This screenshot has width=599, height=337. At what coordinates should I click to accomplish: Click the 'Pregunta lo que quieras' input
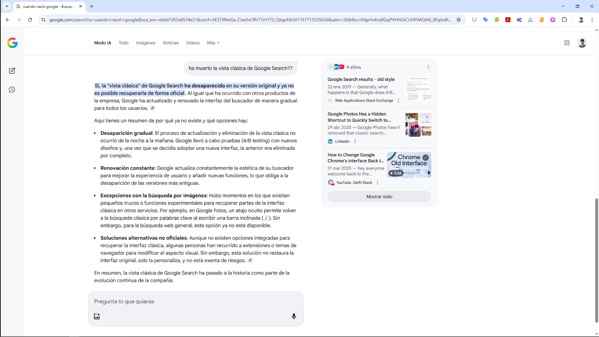[x=196, y=301]
